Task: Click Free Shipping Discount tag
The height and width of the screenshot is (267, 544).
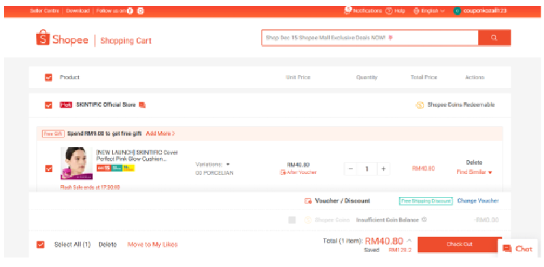Action: pyautogui.click(x=426, y=201)
